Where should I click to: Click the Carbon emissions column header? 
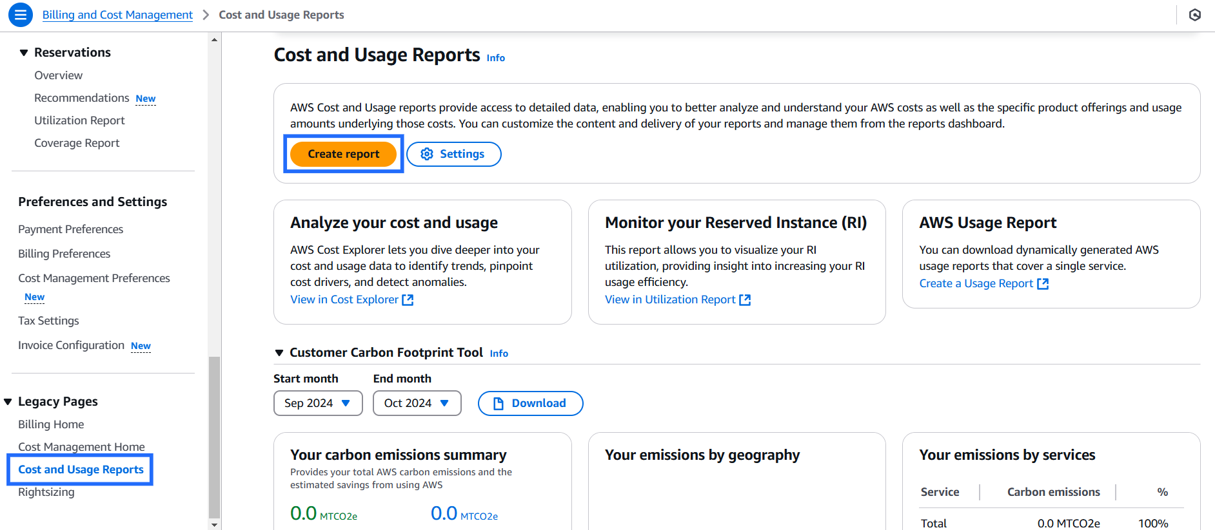[1054, 492]
